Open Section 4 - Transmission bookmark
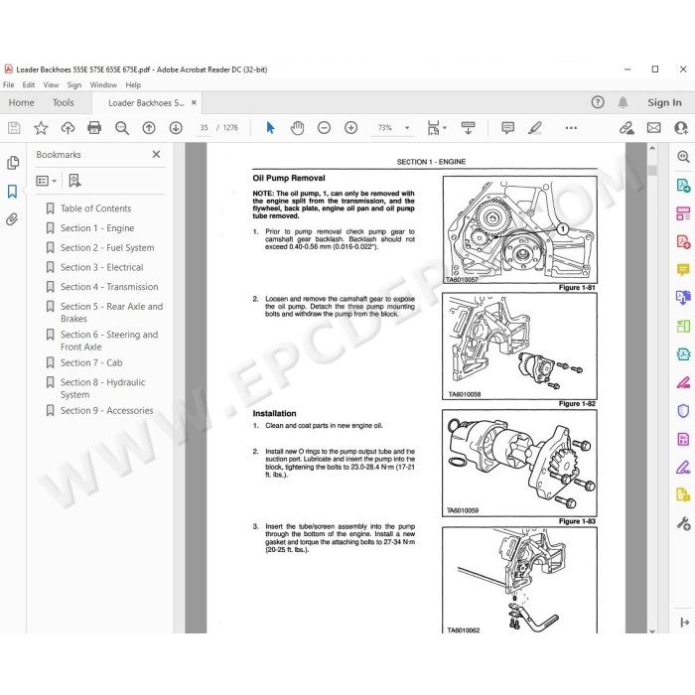 click(x=109, y=287)
